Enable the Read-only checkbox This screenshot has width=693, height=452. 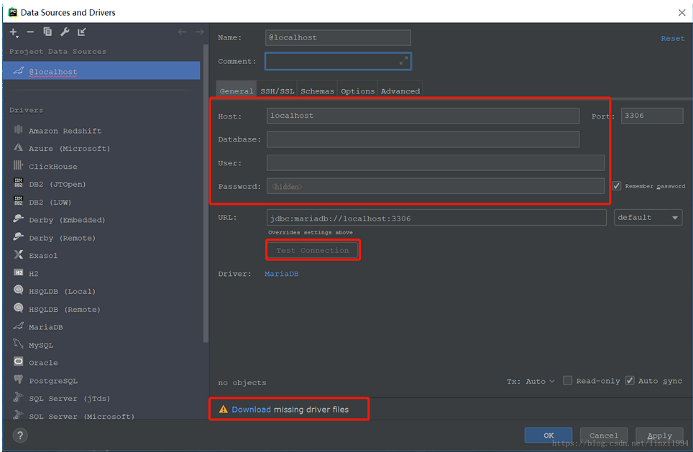point(567,380)
